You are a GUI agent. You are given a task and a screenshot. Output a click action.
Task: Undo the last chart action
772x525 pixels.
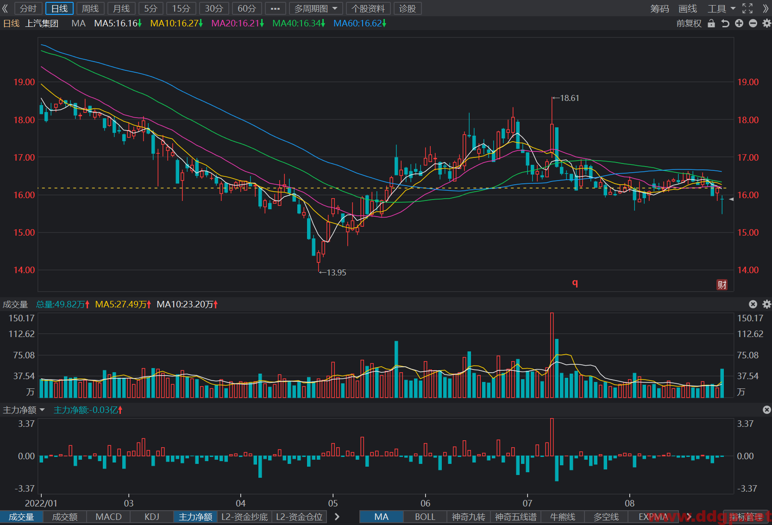[725, 23]
